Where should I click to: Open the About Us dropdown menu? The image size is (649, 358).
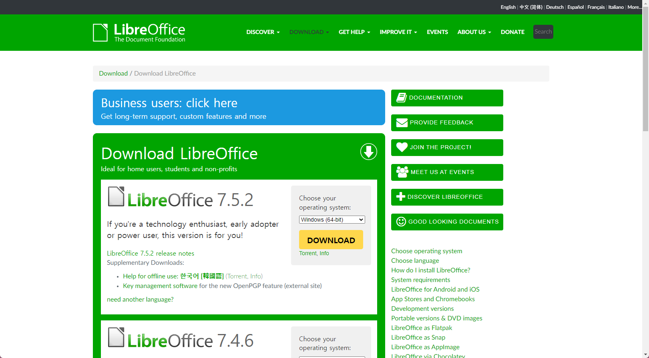coord(474,32)
